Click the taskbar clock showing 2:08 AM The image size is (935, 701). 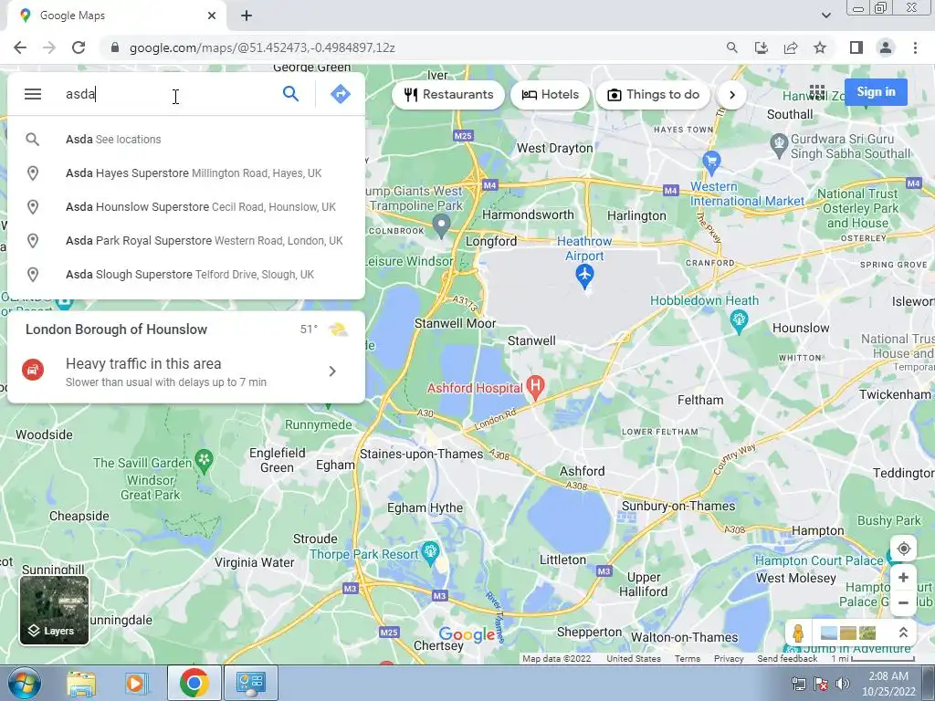tap(888, 684)
